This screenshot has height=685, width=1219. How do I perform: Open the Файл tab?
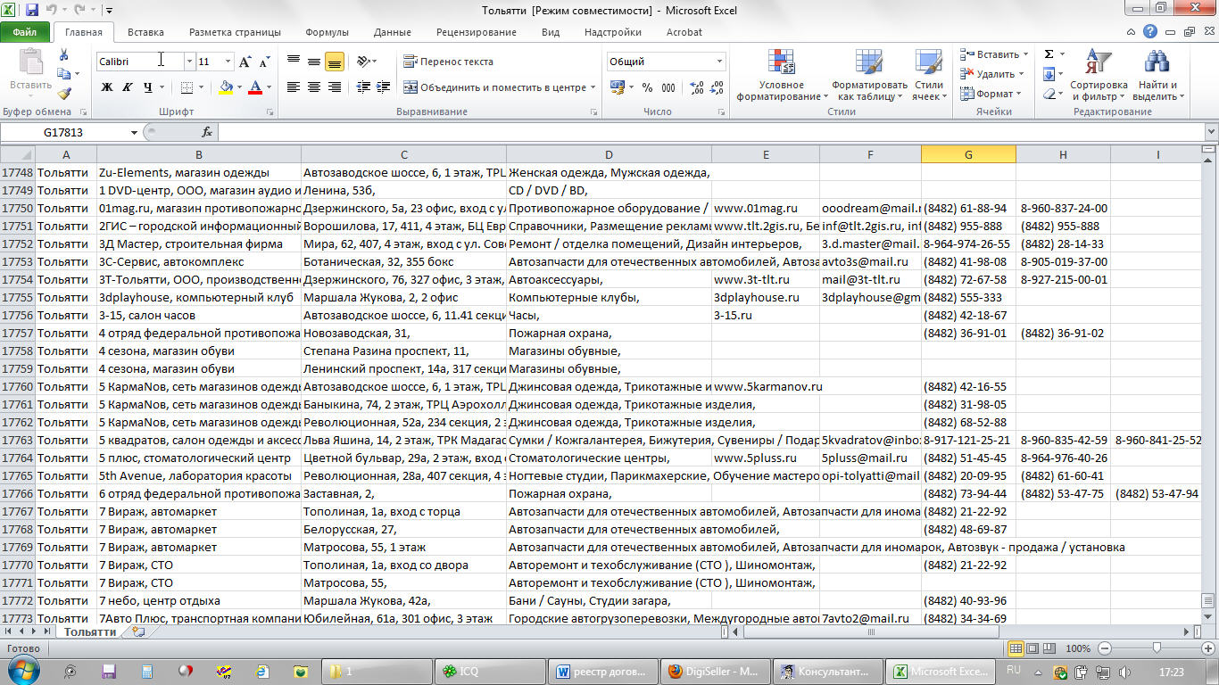click(x=25, y=32)
